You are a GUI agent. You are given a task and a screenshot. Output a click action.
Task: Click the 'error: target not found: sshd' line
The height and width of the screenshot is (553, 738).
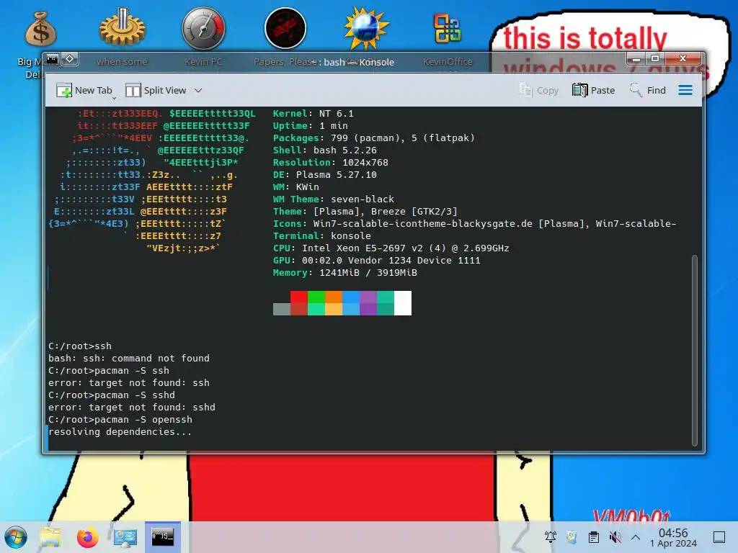click(132, 408)
